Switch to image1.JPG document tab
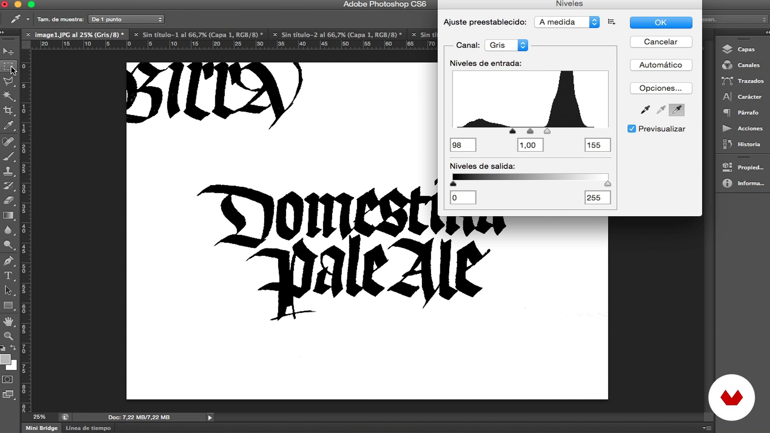770x433 pixels. [79, 35]
